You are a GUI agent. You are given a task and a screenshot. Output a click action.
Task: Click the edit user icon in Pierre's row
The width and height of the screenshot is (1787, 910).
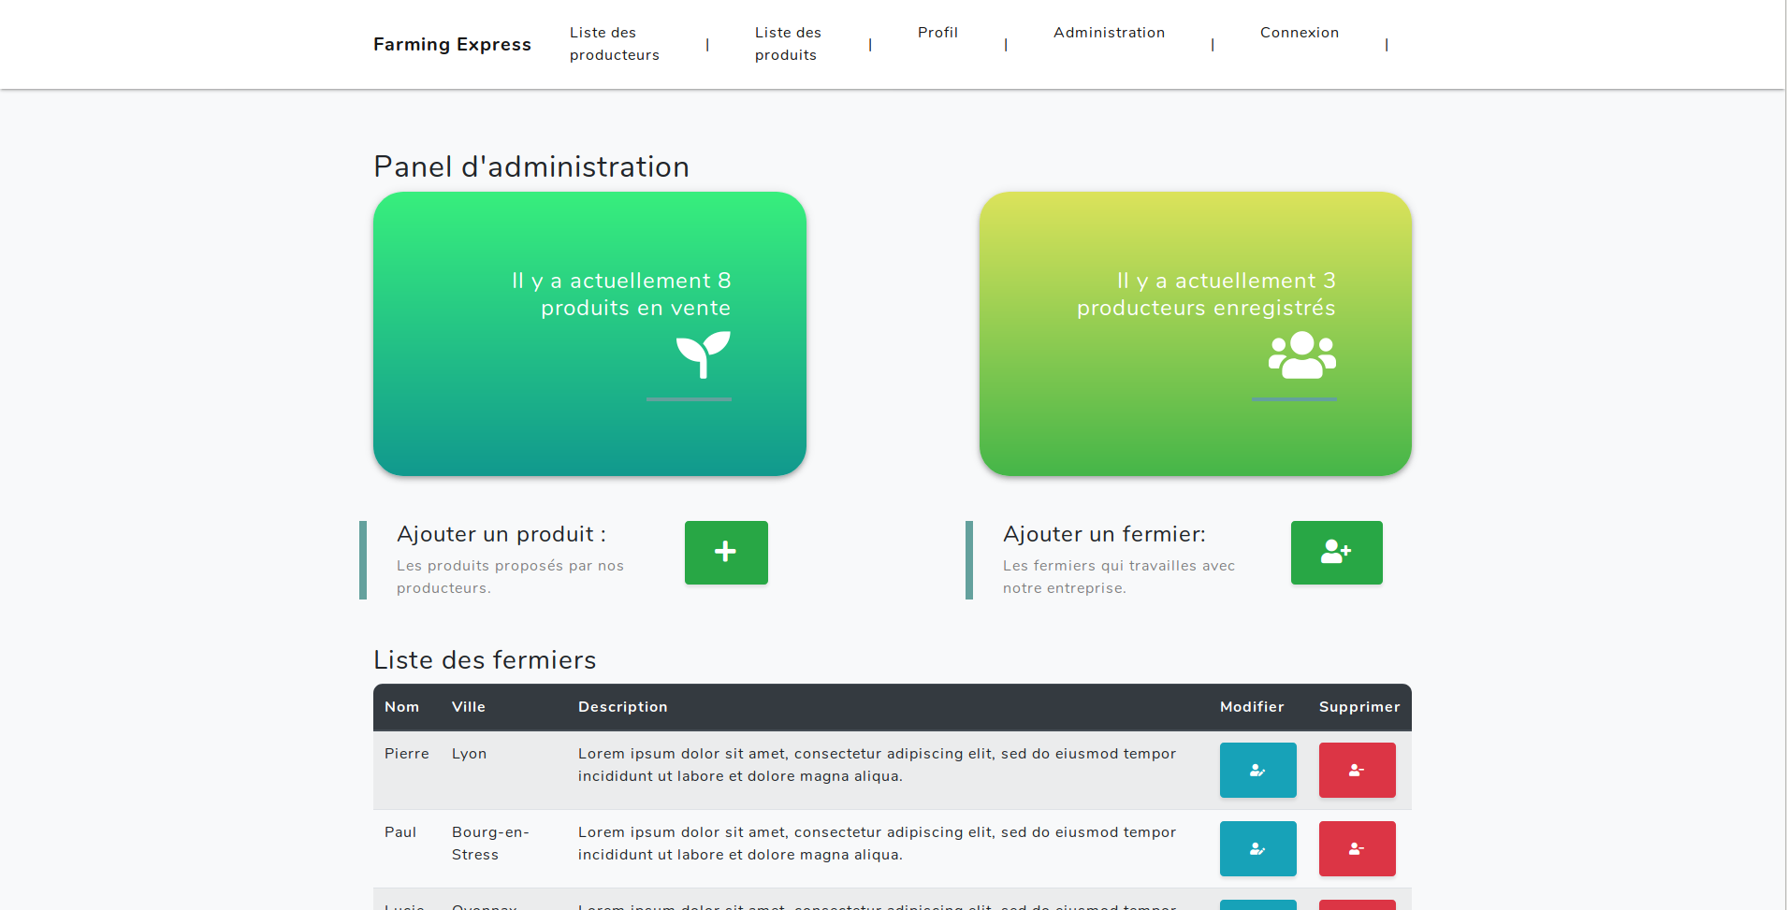pos(1257,770)
